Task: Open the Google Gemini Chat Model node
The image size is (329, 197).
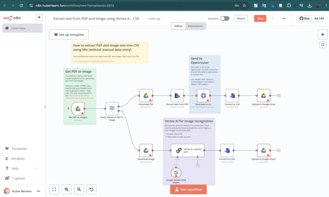Action: pos(176,173)
